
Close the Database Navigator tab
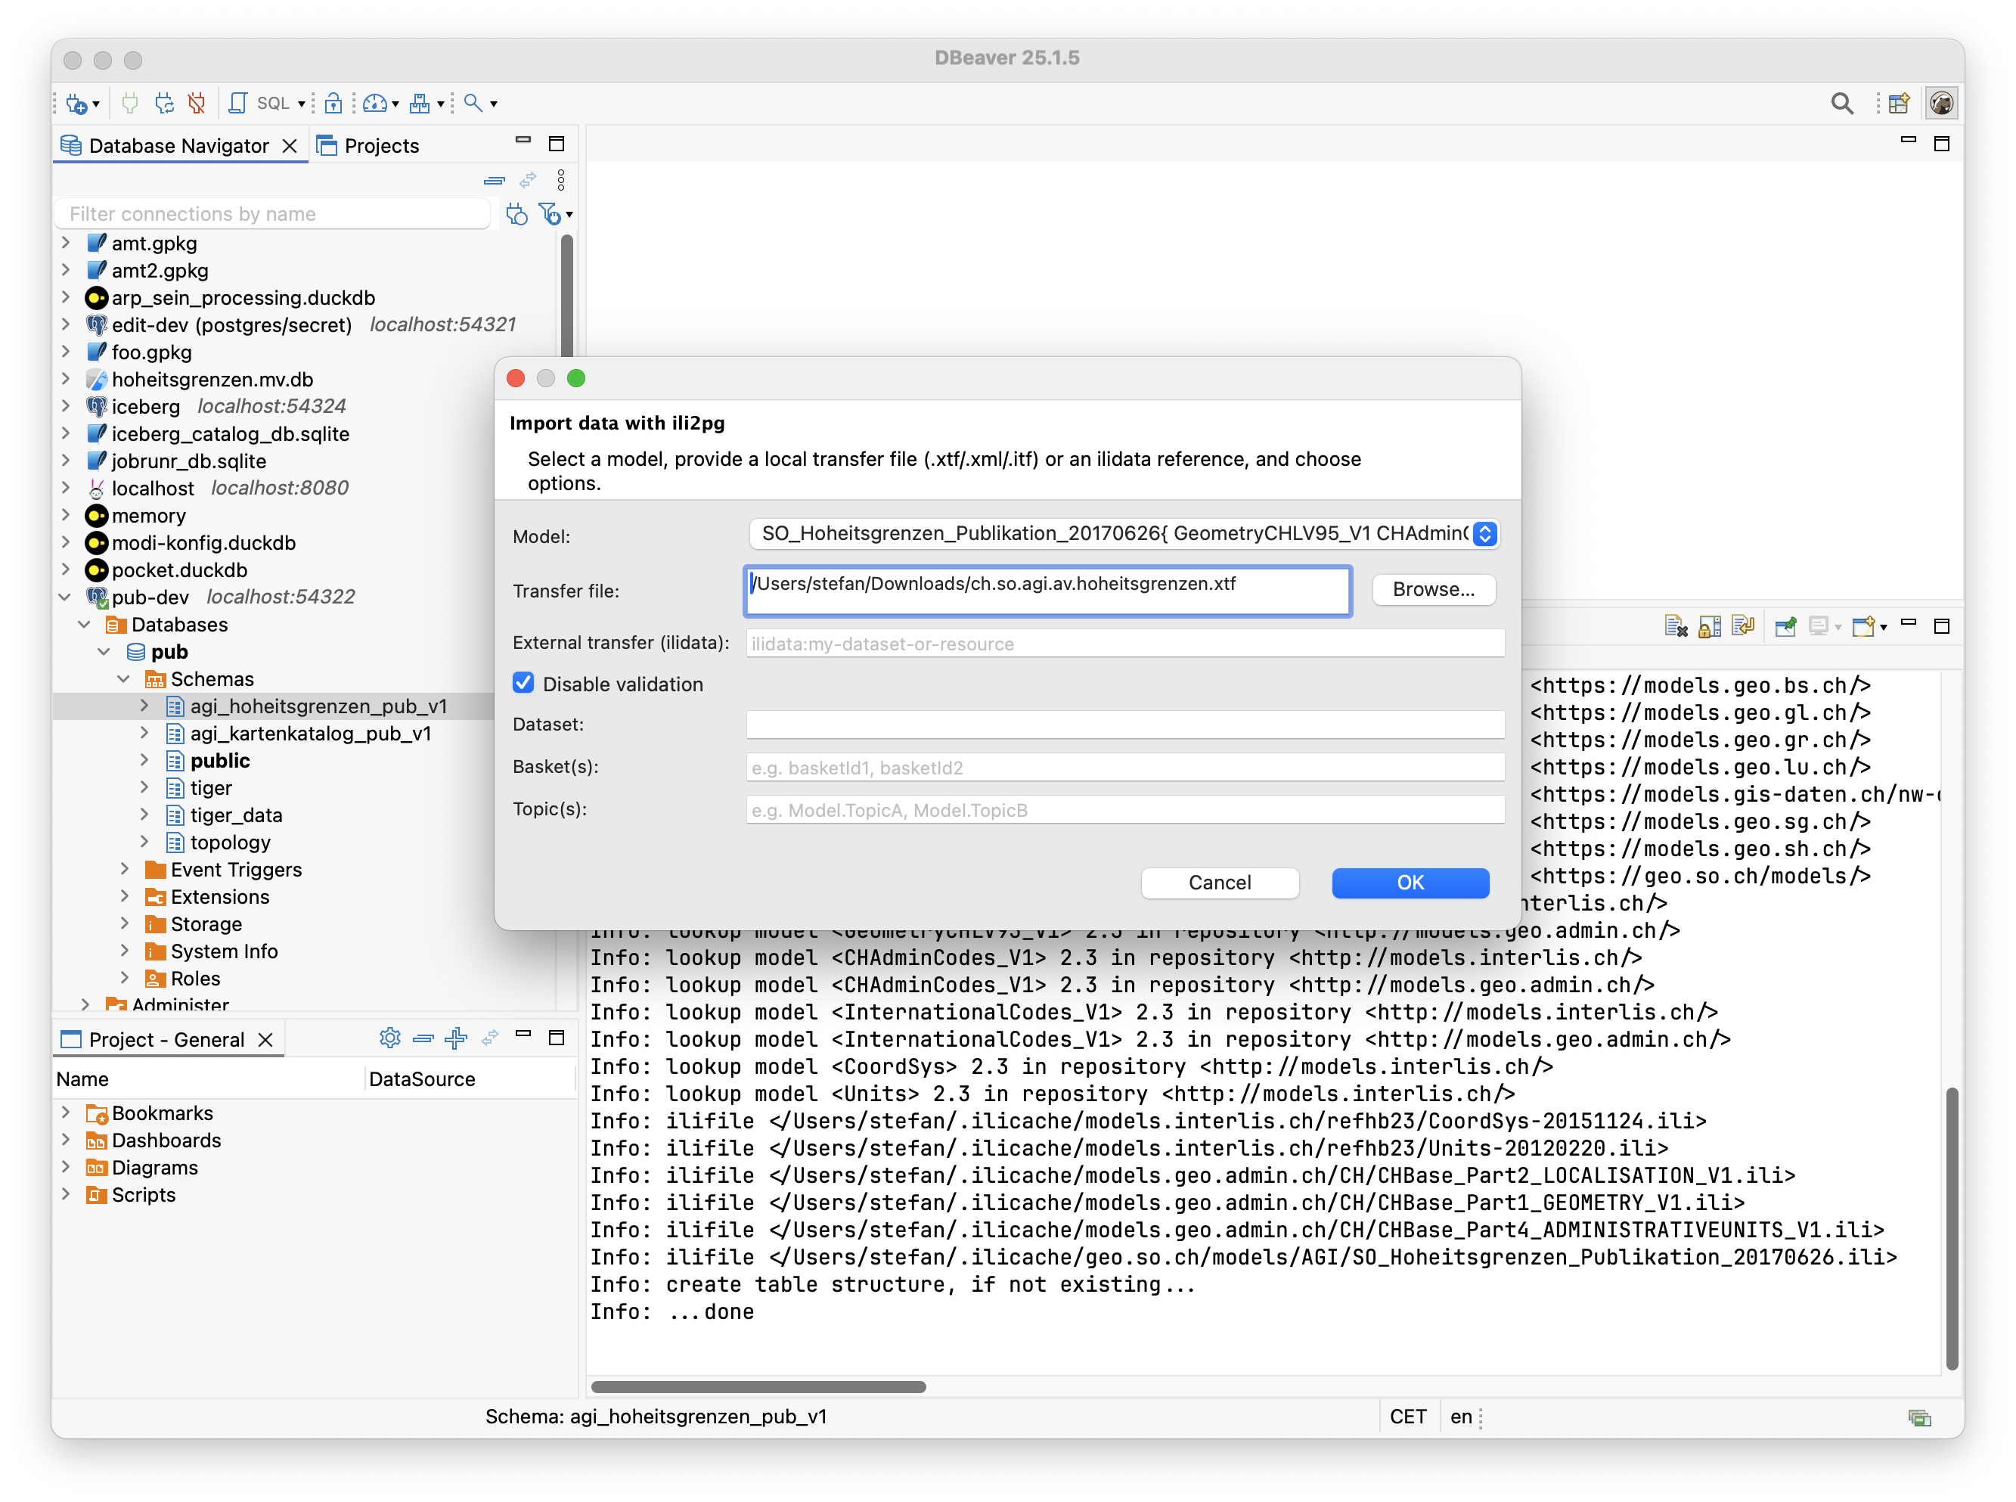[x=290, y=145]
